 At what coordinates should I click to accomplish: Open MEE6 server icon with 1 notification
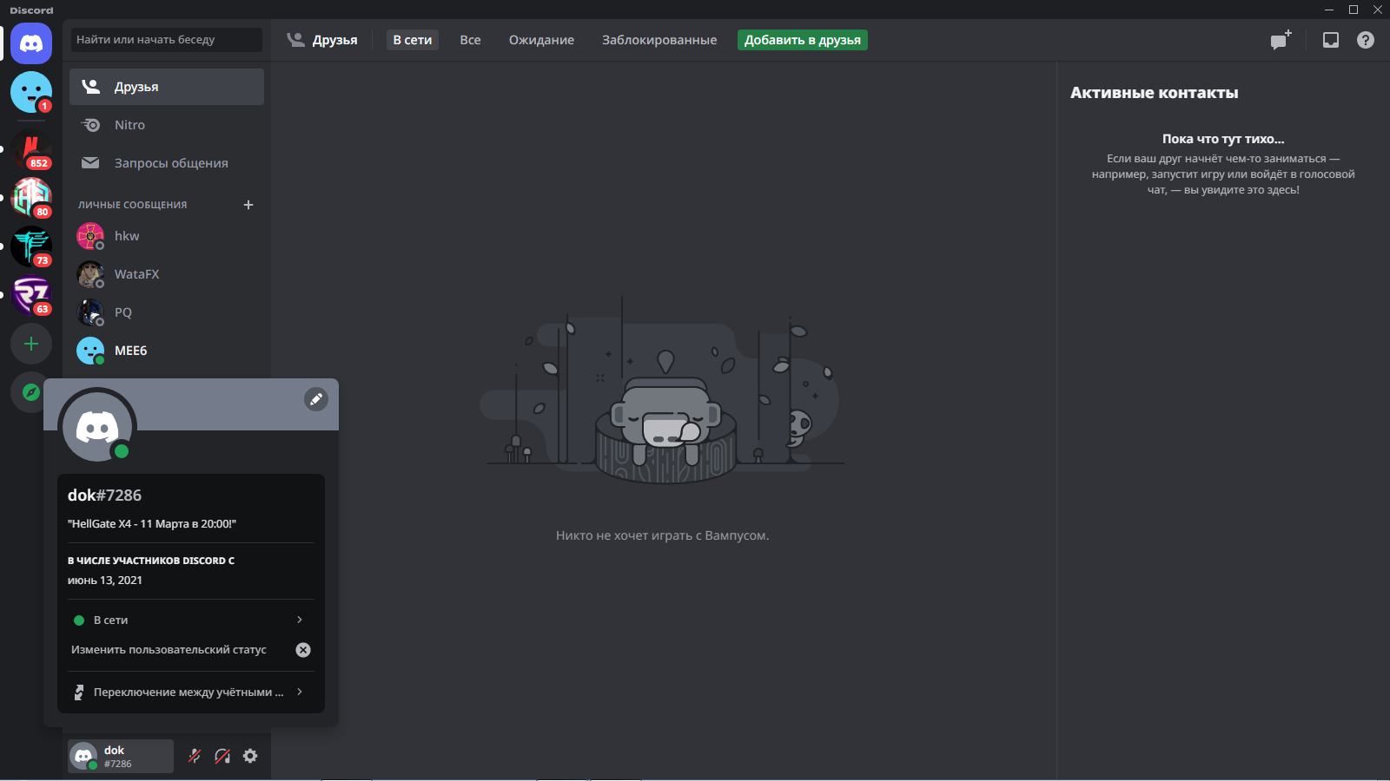pyautogui.click(x=31, y=92)
